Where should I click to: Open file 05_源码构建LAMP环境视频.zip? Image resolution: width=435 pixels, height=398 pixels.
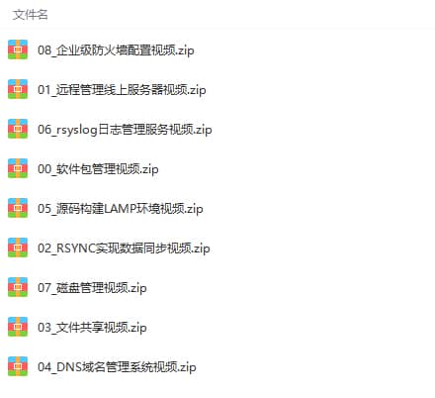pyautogui.click(x=121, y=209)
